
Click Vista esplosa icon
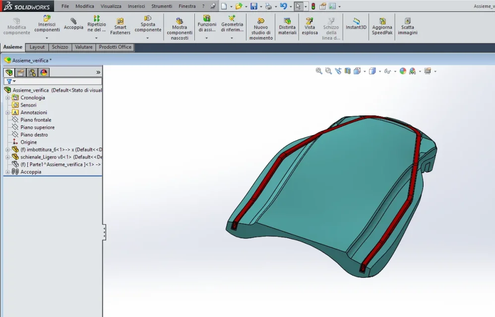point(309,21)
